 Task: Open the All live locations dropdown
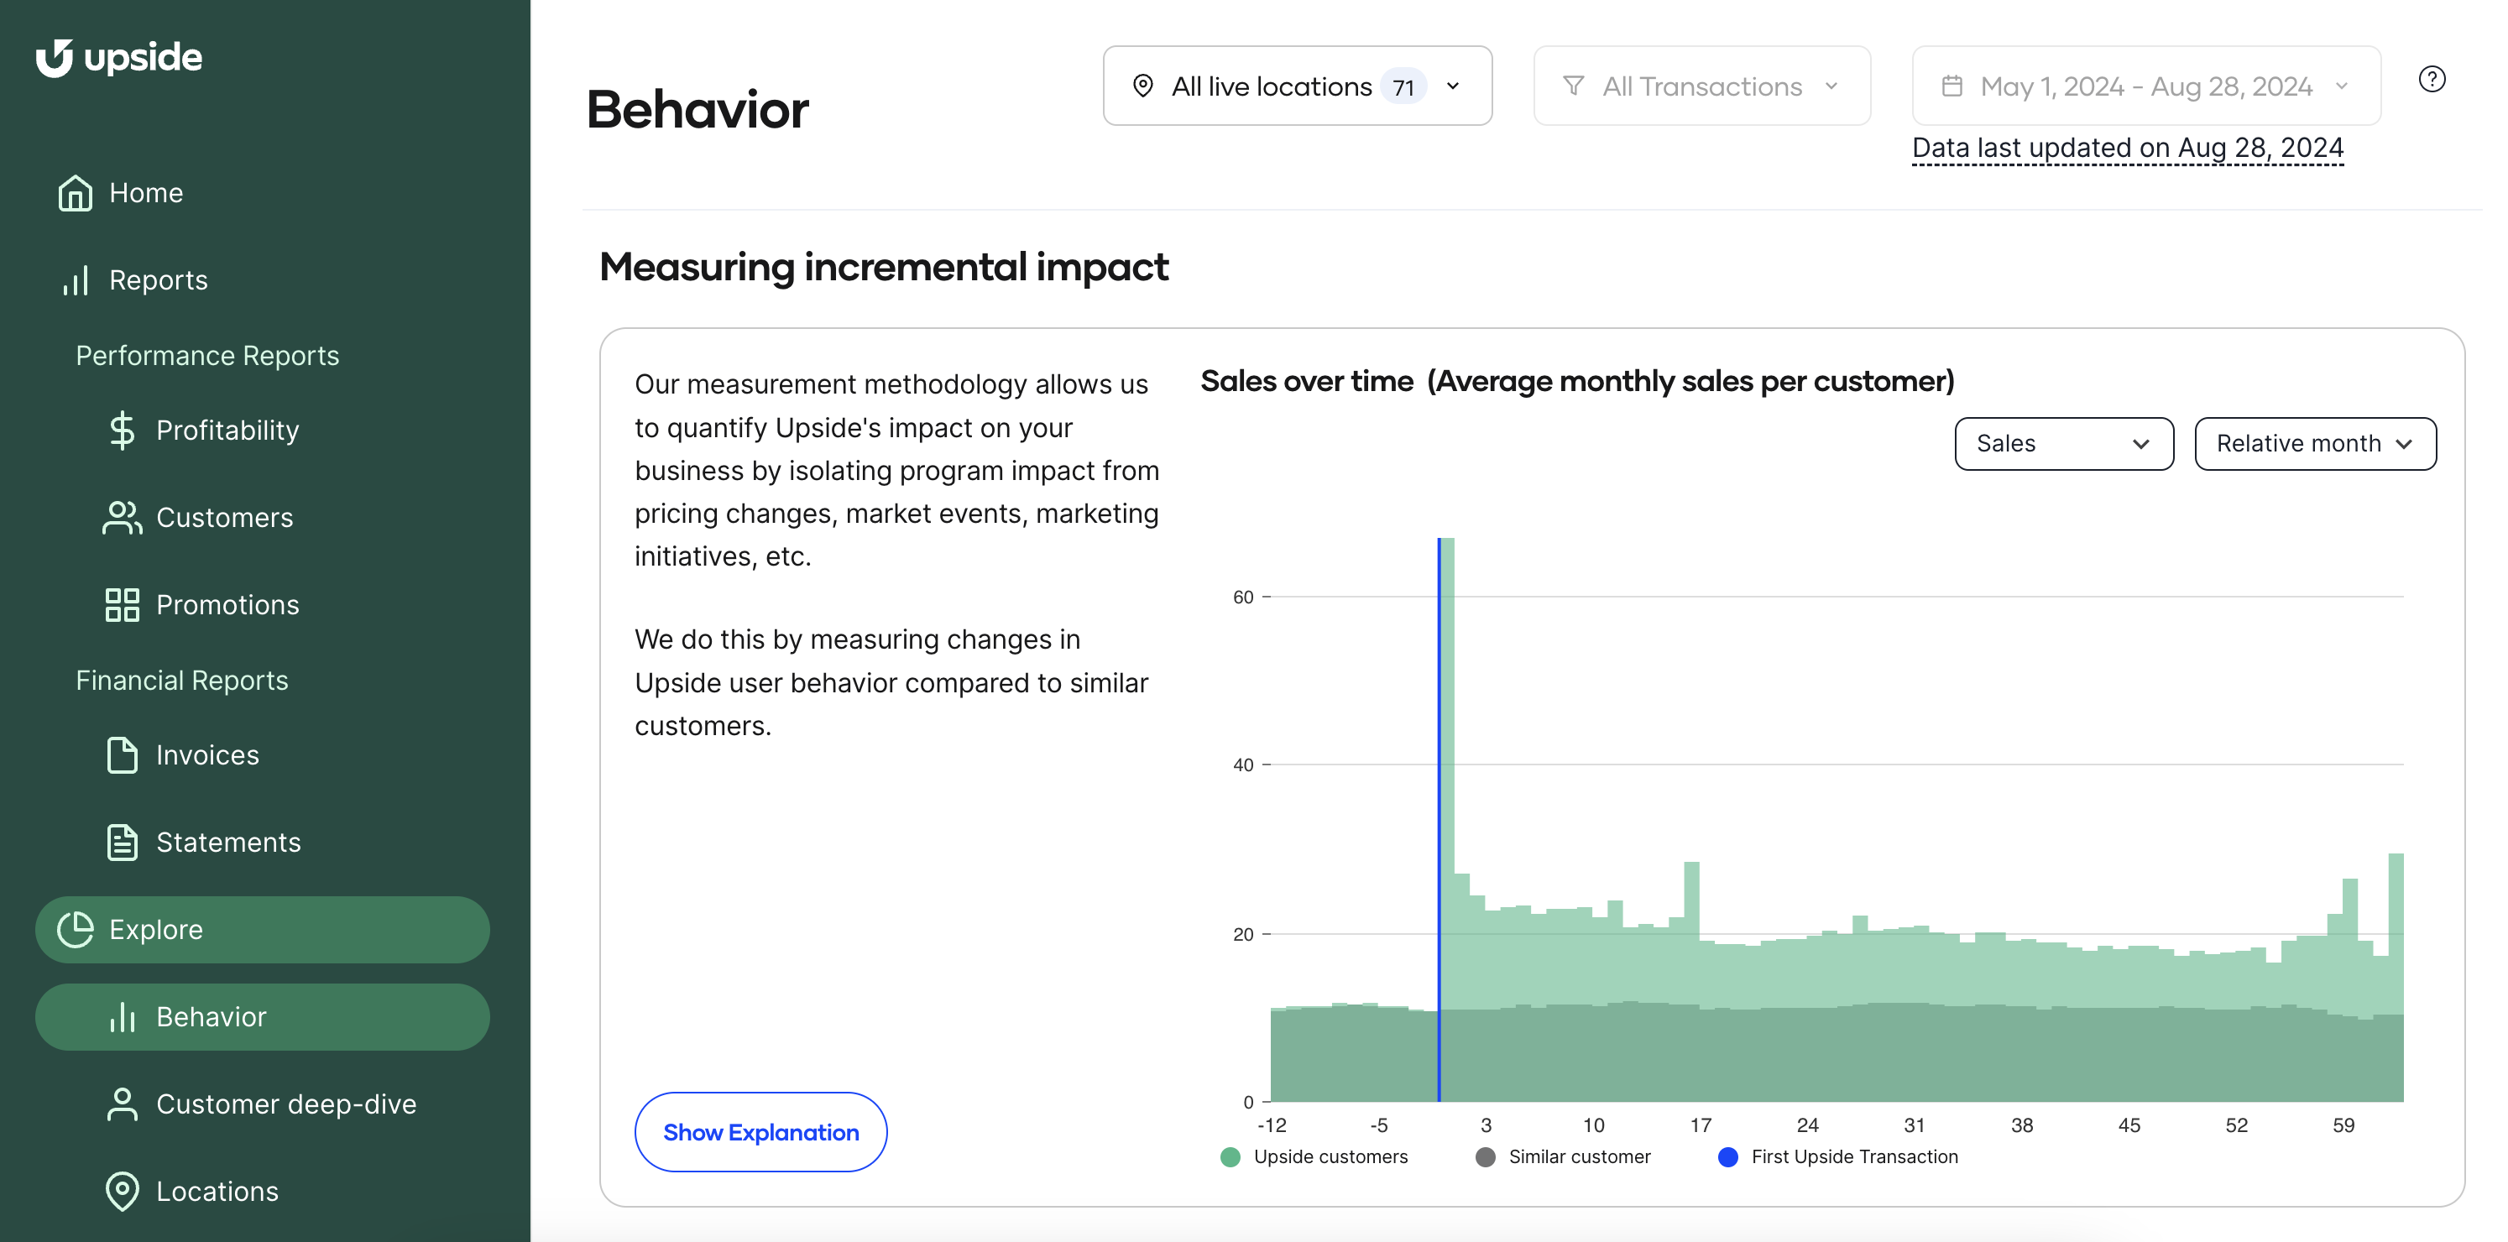(1297, 86)
